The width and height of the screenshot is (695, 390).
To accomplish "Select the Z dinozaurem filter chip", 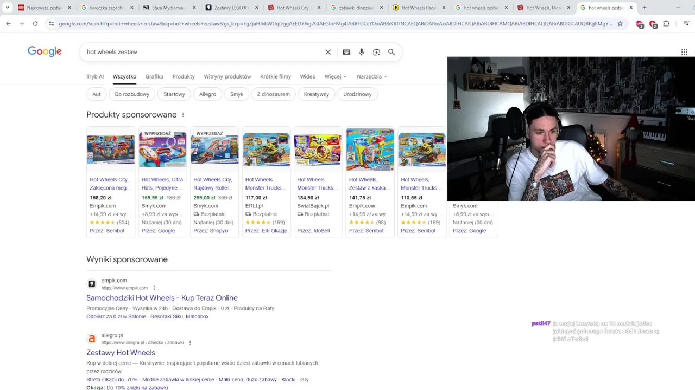I will 273,94.
